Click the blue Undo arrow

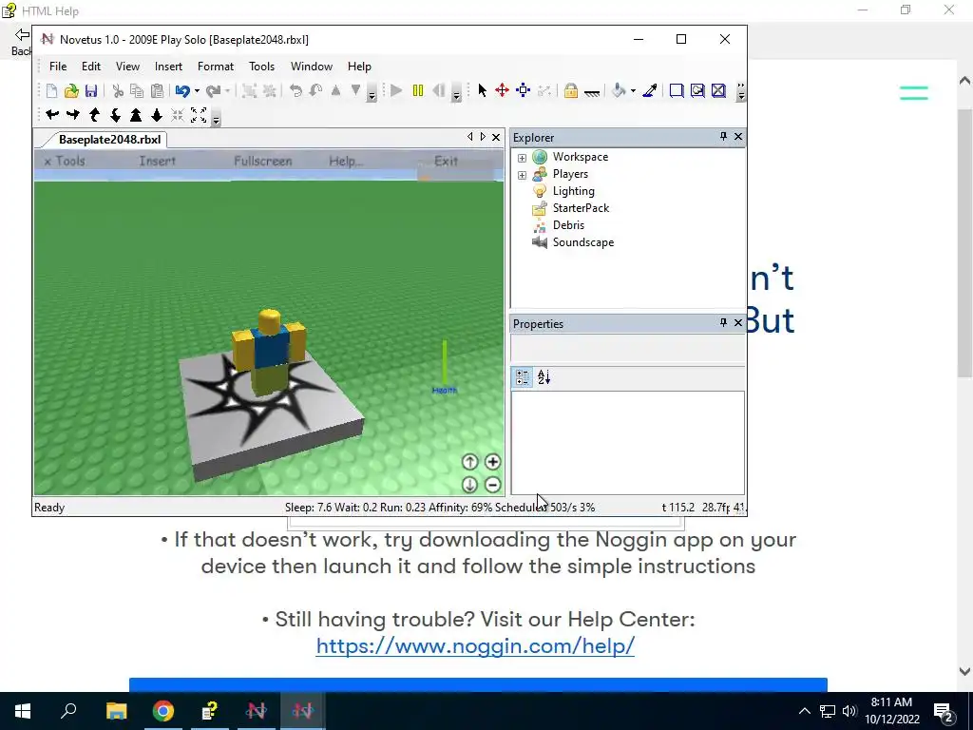coord(182,91)
